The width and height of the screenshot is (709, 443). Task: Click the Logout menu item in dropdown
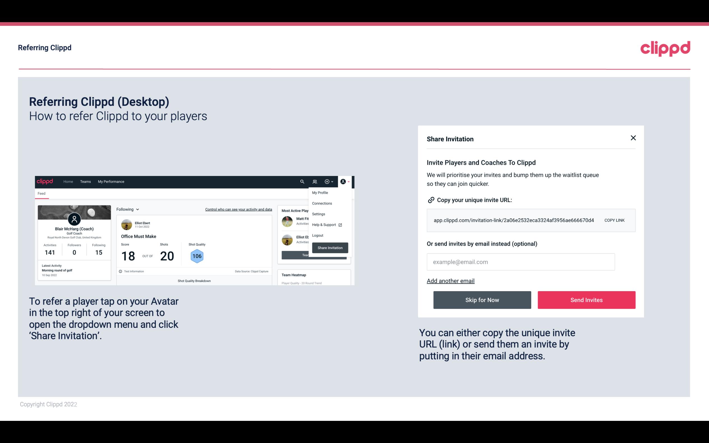(317, 235)
